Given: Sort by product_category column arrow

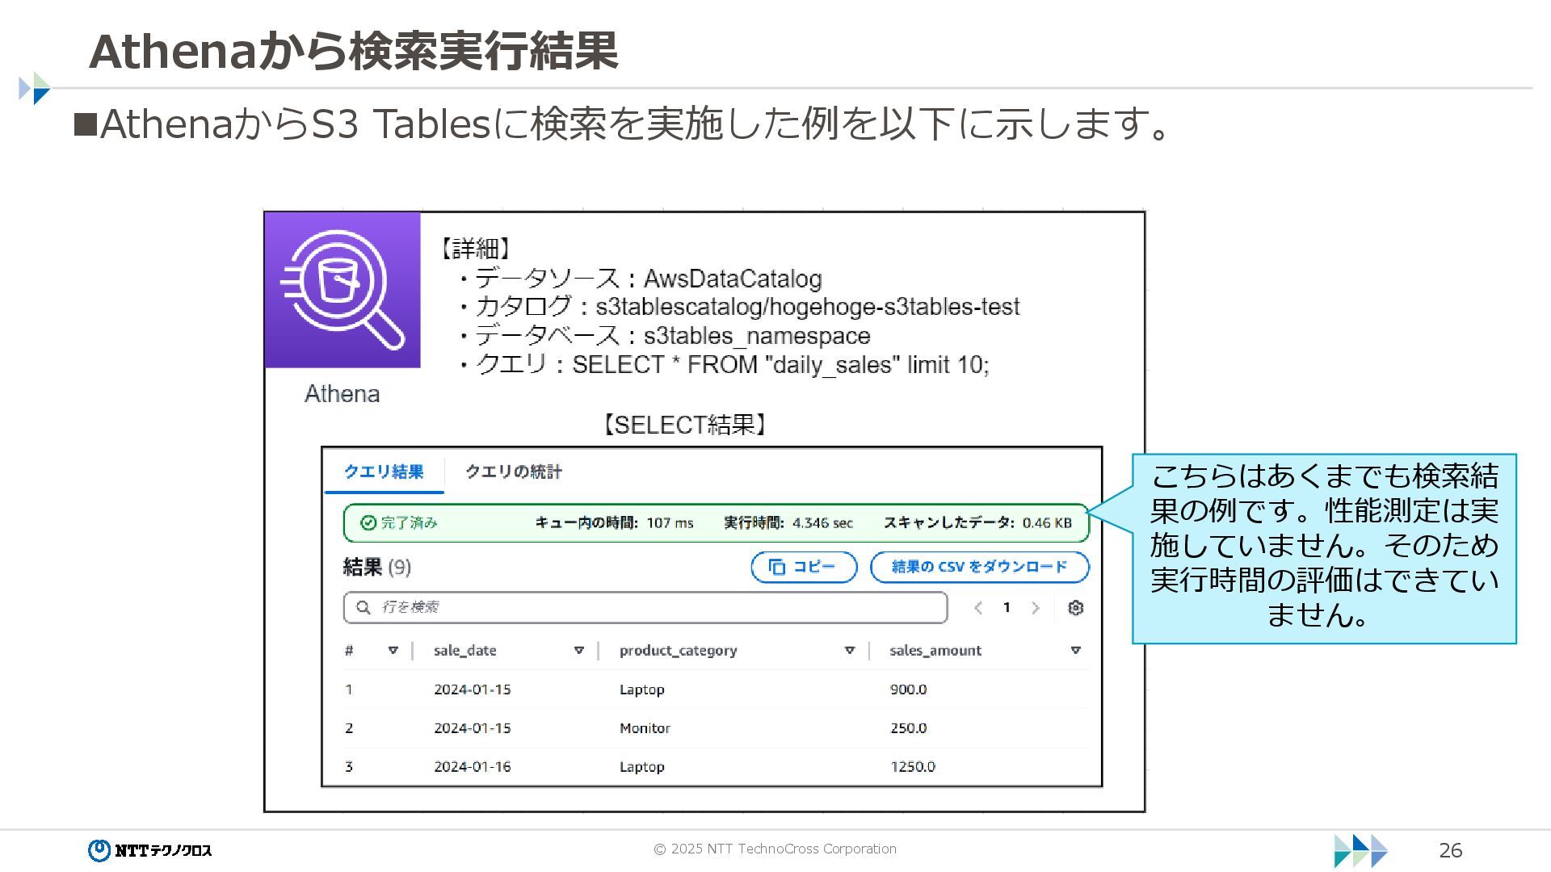Looking at the screenshot, I should tap(850, 651).
